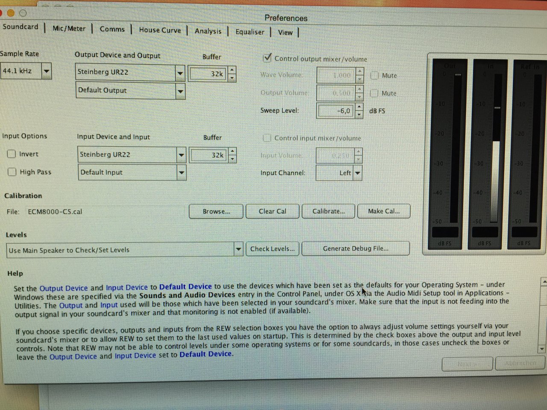Start soundcard calibration with Calibrate...
The height and width of the screenshot is (410, 547).
[x=328, y=211]
